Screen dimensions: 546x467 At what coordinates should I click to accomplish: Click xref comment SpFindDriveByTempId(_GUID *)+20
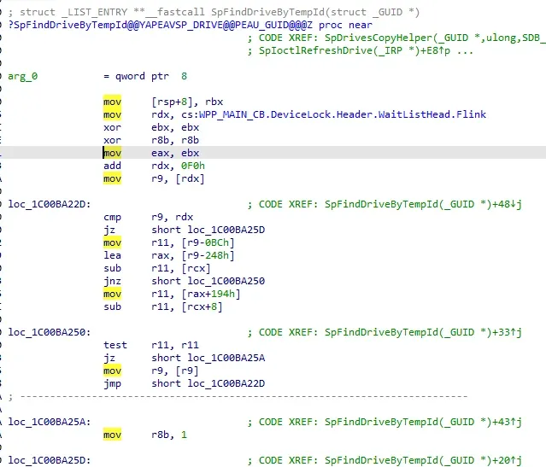click(423, 460)
